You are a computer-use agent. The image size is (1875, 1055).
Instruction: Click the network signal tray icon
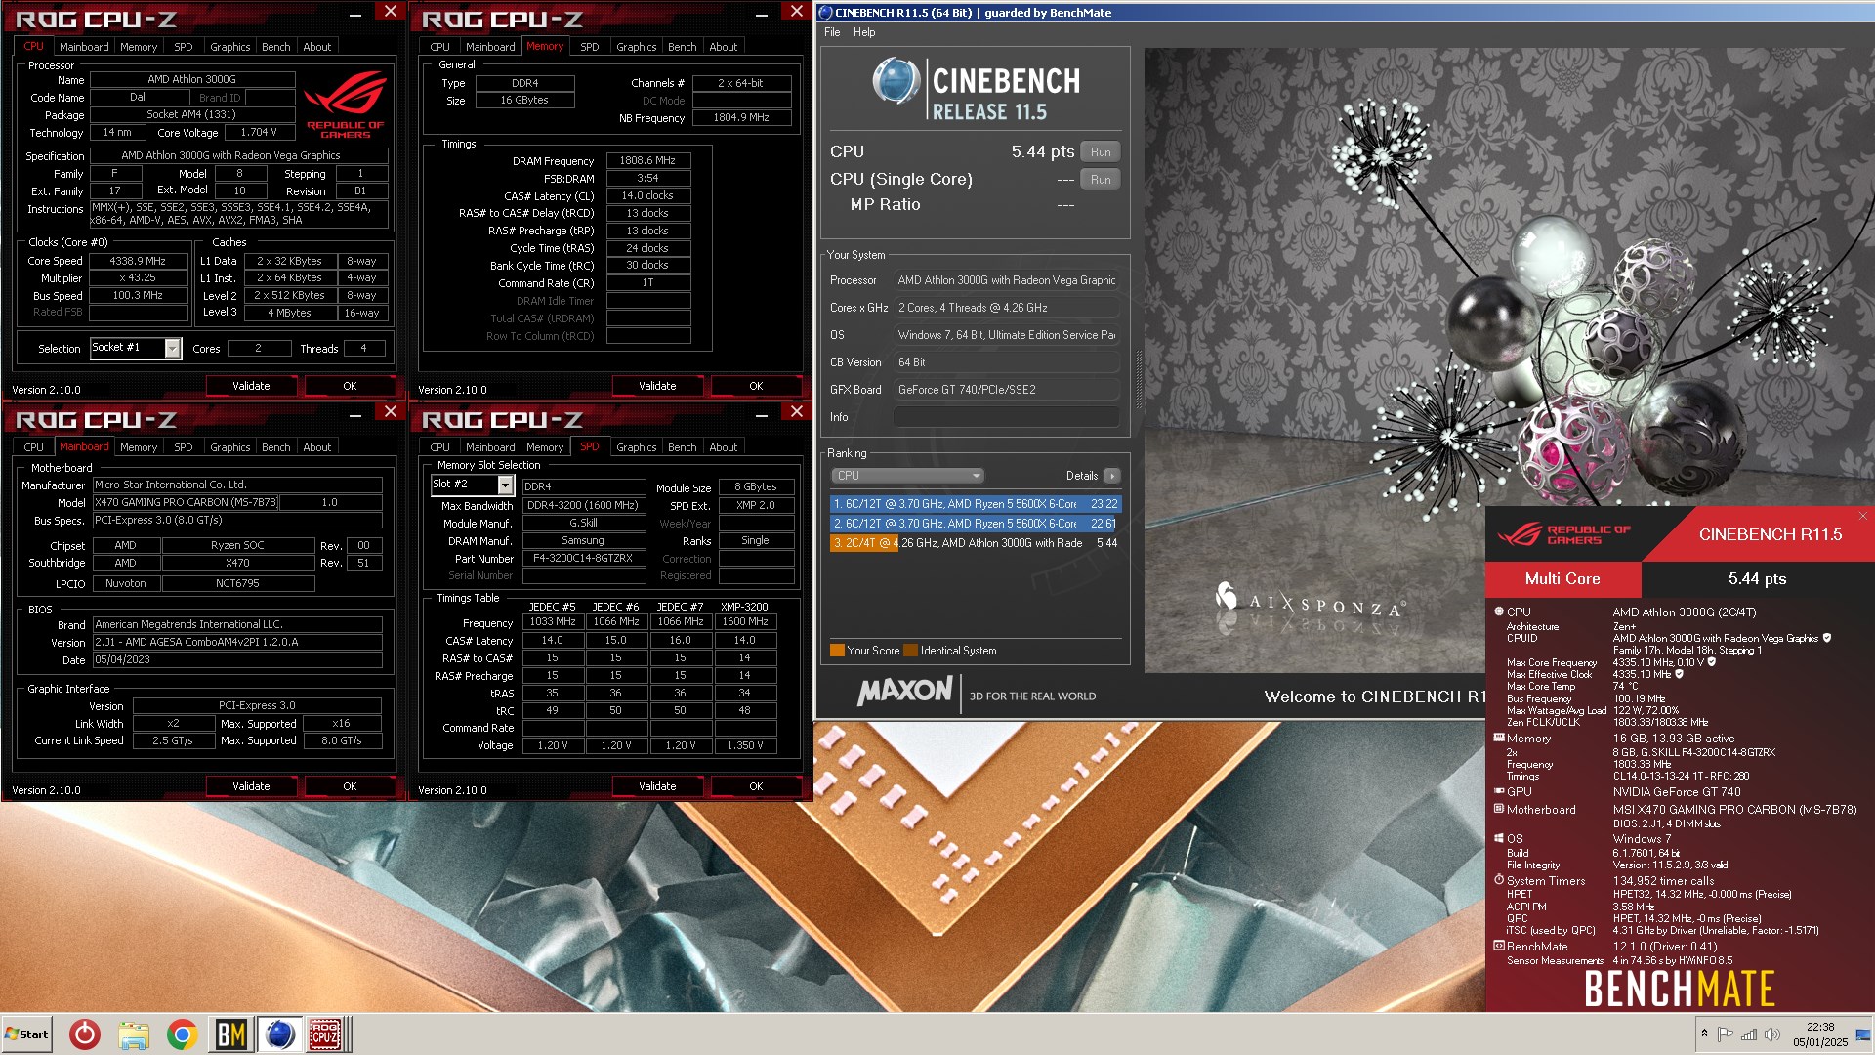[x=1749, y=1034]
